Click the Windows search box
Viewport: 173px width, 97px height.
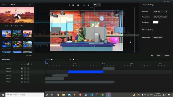(25, 95)
